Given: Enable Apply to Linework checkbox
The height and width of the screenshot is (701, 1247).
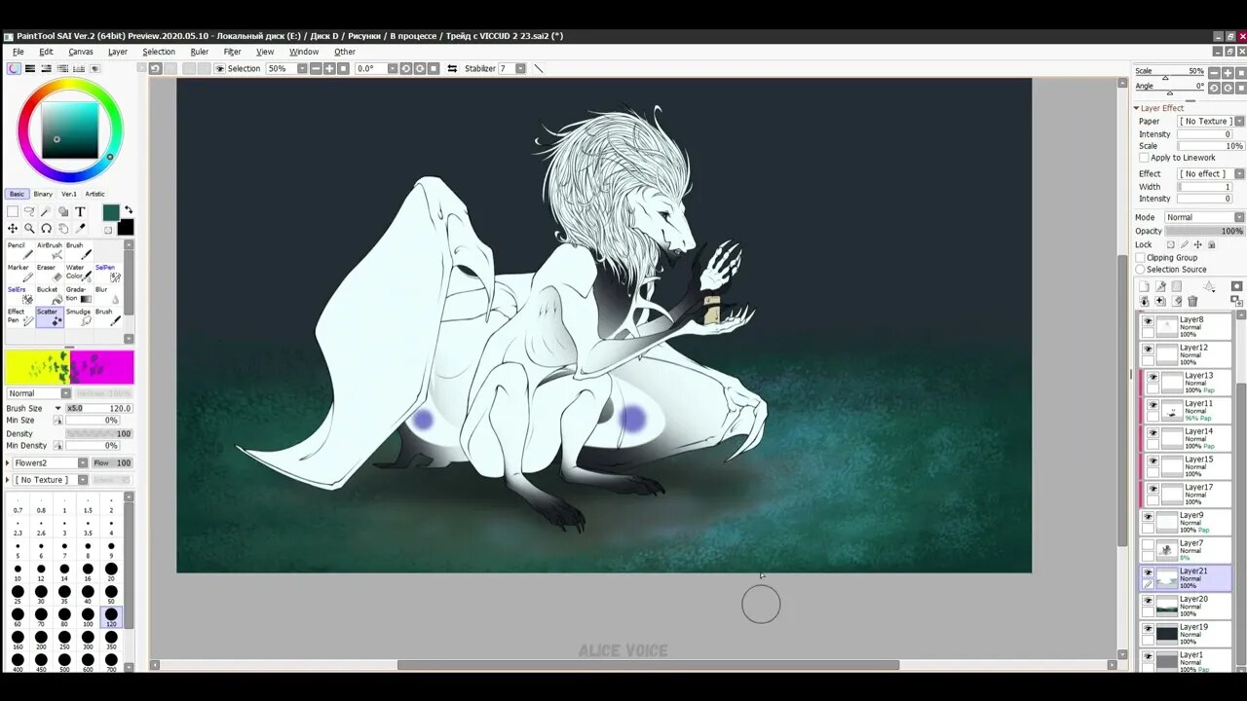Looking at the screenshot, I should tap(1144, 157).
